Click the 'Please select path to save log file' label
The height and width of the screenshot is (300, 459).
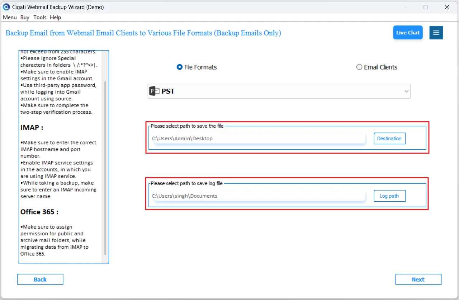186,183
